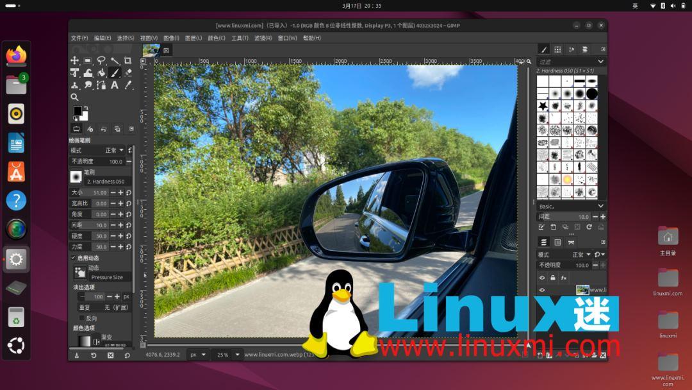Open the 编辑(E) menu
This screenshot has height=390, width=692.
pyautogui.click(x=103, y=38)
